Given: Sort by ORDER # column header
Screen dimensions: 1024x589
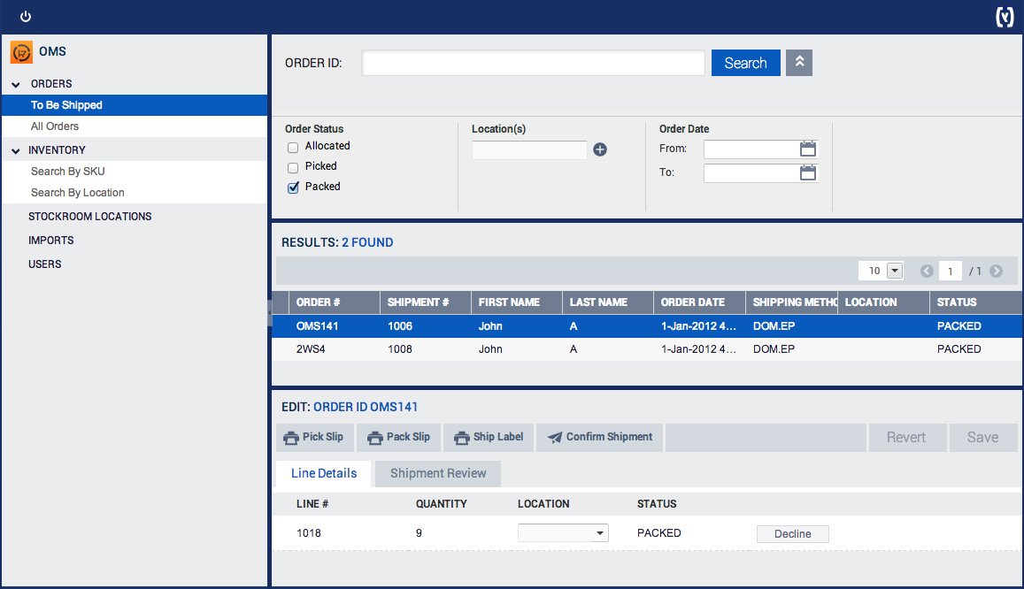Looking at the screenshot, I should pos(335,302).
